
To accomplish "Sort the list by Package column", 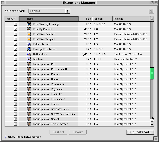I will (x=131, y=19).
